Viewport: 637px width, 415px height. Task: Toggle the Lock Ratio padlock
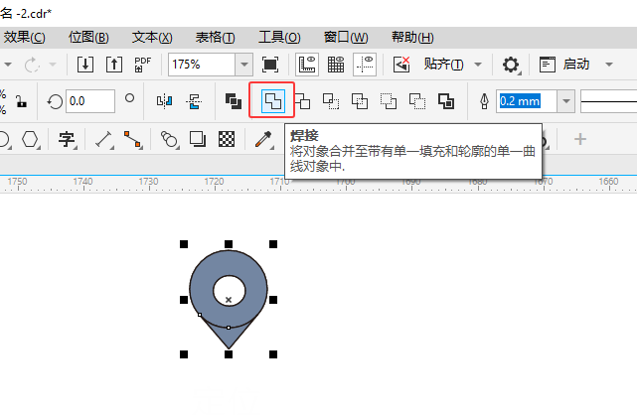[21, 101]
